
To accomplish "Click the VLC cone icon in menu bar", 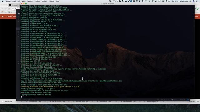I will coord(117,1).
